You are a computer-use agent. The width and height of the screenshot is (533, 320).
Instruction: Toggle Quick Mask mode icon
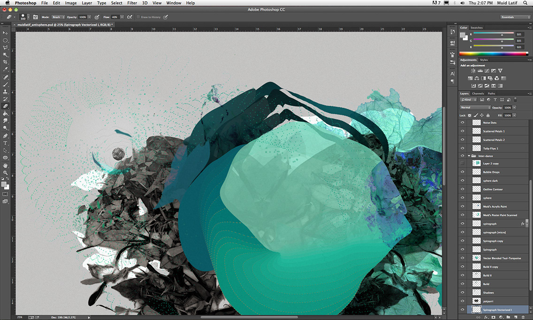tap(5, 194)
